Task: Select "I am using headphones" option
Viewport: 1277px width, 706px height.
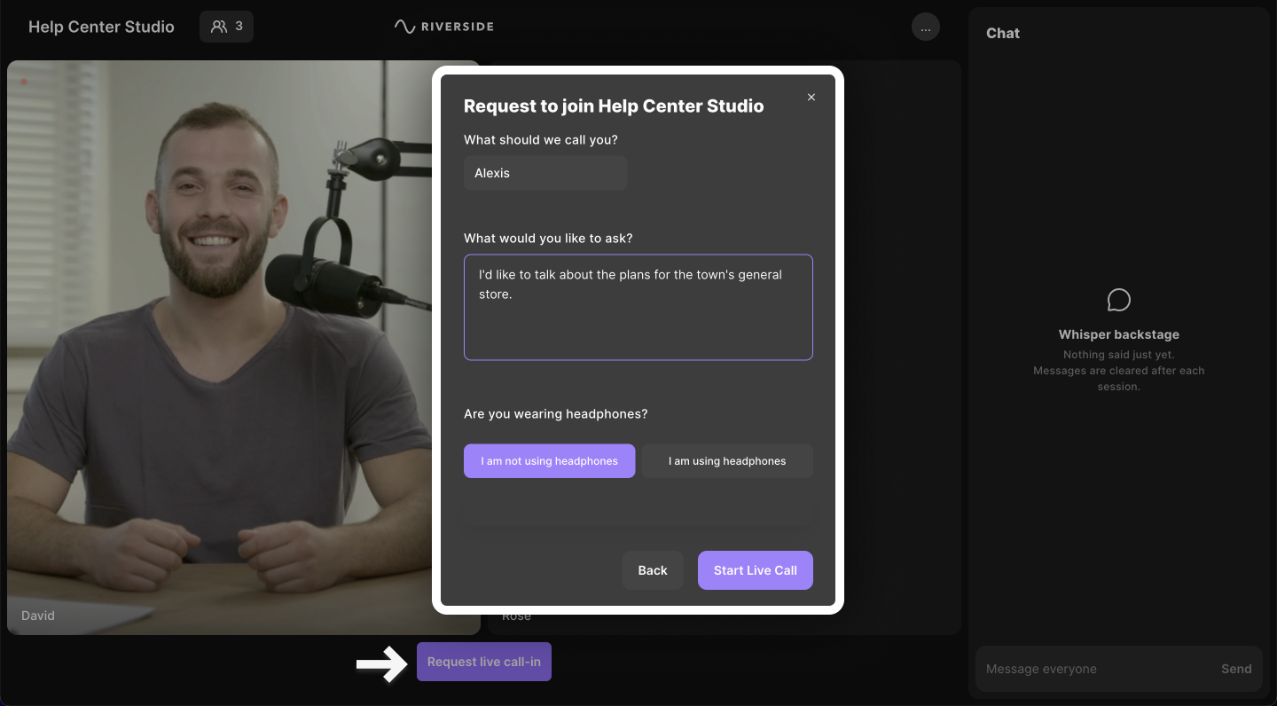Action: click(727, 461)
